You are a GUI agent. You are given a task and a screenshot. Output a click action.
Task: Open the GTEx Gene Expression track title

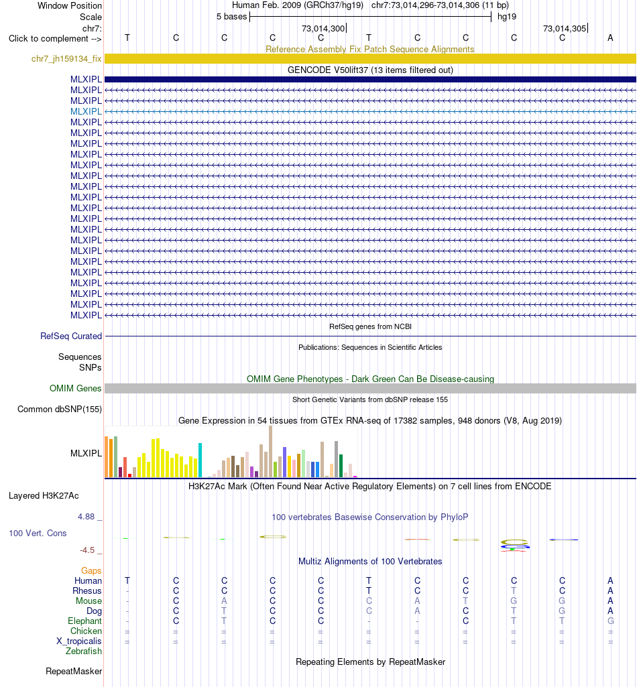[x=369, y=421]
